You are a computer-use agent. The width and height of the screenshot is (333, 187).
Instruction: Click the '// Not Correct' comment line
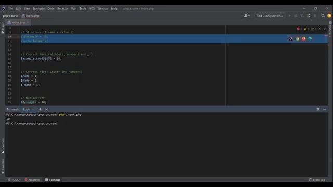[x=33, y=98]
